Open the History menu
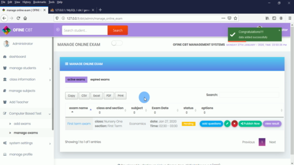This screenshot has width=294, height=165. (27, 2)
